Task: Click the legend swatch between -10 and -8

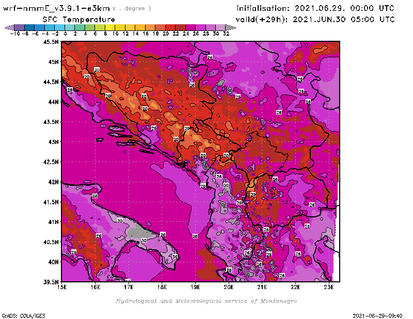Action: click(20, 27)
